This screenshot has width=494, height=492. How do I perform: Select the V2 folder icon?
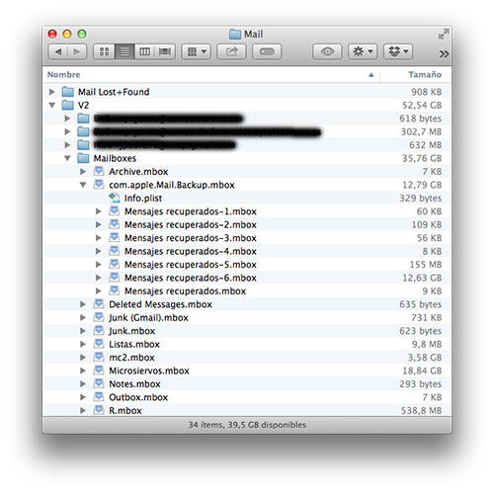(68, 105)
